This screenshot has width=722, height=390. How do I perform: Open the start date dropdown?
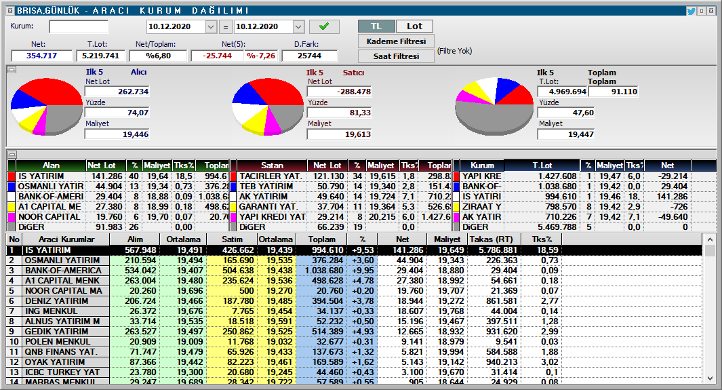coord(211,26)
